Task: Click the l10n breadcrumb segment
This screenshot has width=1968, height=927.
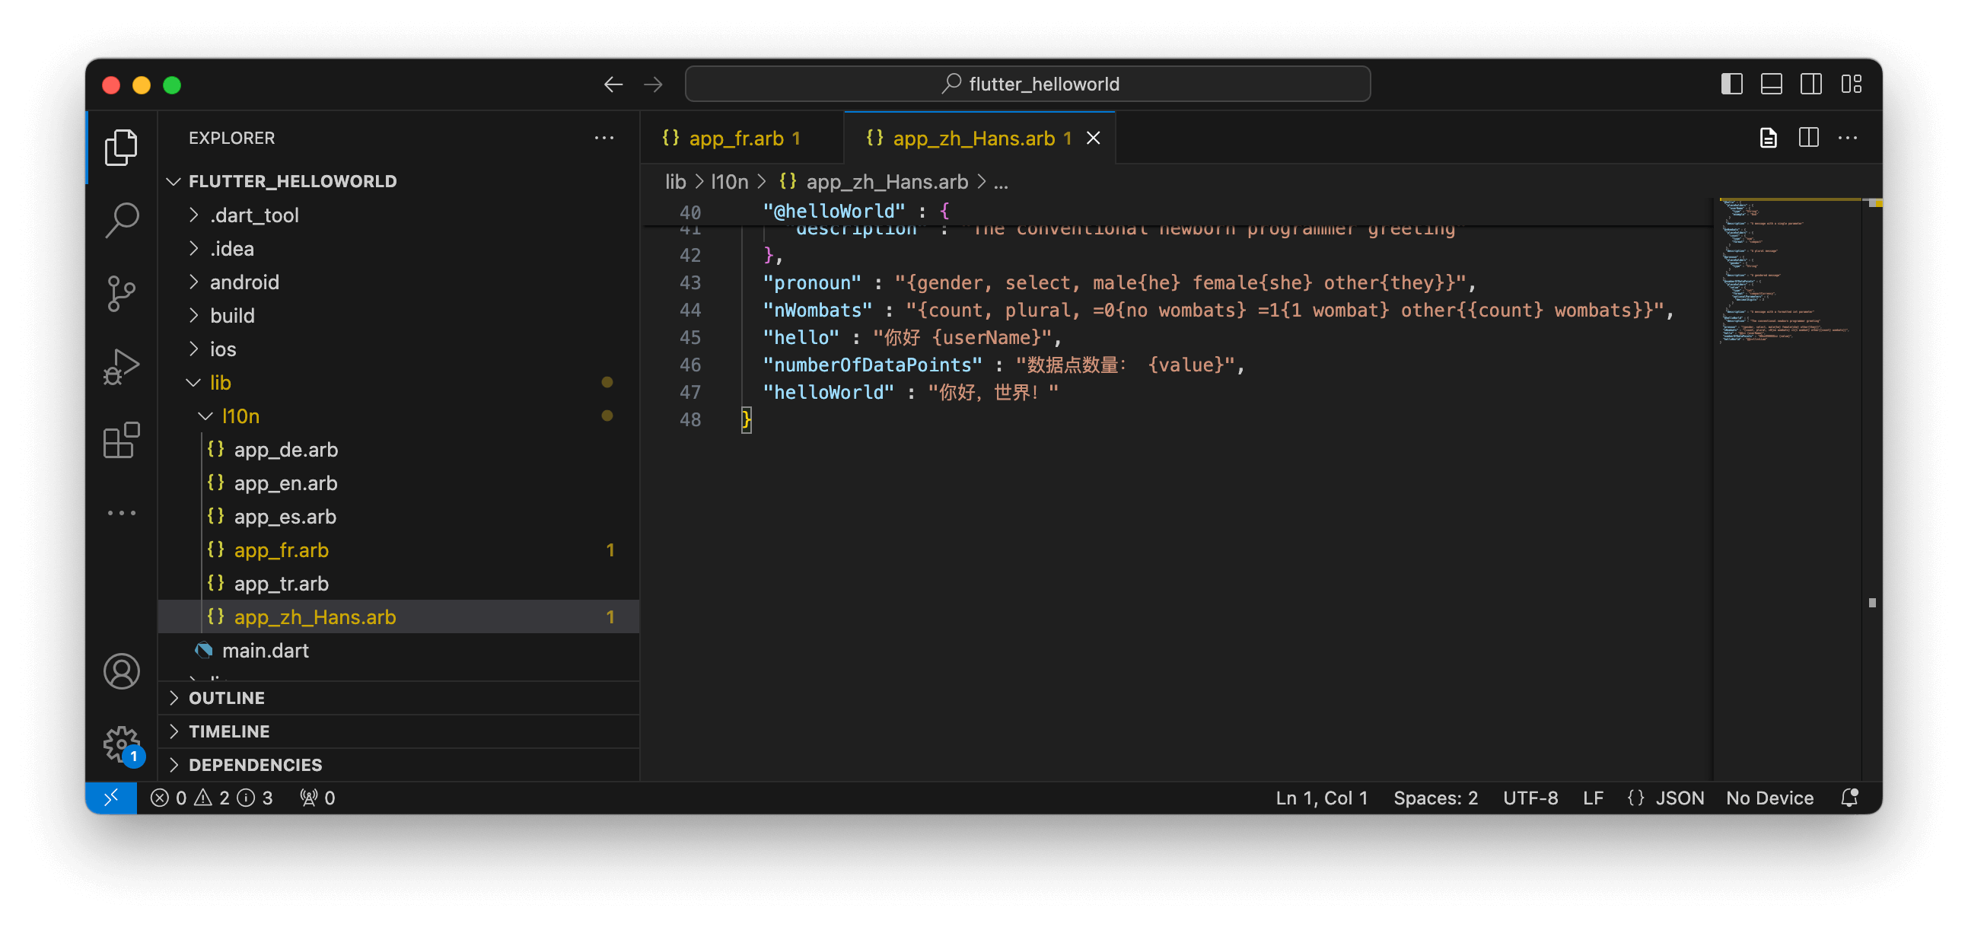Action: coord(730,182)
